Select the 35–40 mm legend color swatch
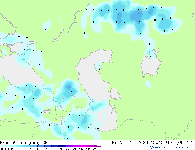Screen dimensions: 195x150 [76, 146]
